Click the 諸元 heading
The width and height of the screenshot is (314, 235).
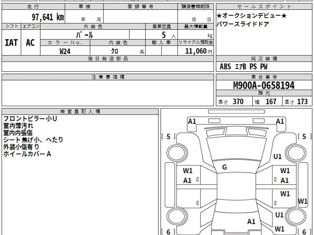(264, 93)
